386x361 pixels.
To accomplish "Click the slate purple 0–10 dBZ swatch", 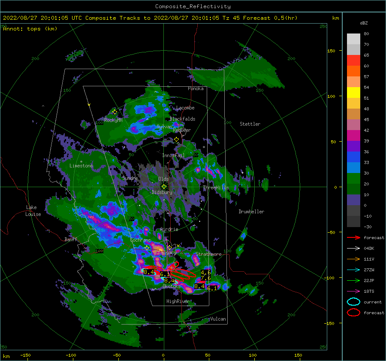I will [x=353, y=200].
